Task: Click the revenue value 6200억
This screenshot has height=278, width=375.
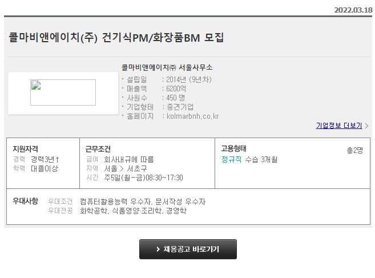Action: click(176, 88)
